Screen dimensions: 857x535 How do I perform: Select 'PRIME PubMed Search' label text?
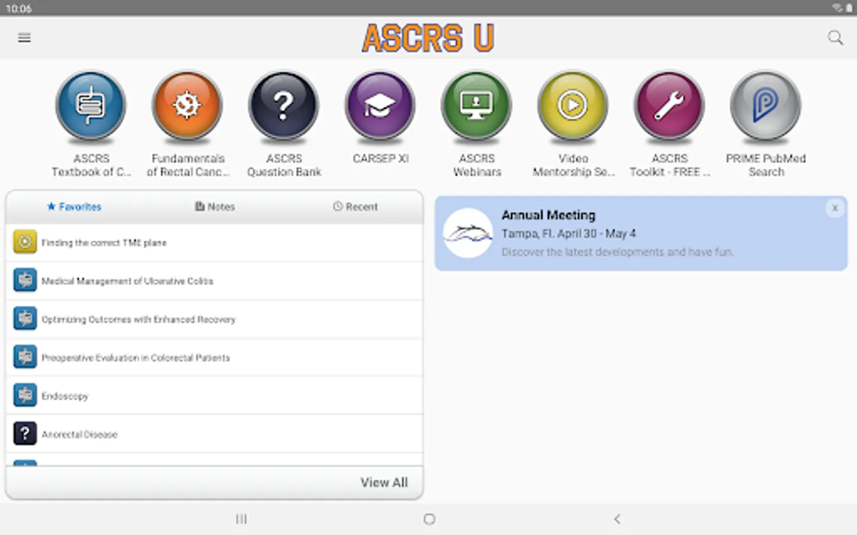point(766,165)
